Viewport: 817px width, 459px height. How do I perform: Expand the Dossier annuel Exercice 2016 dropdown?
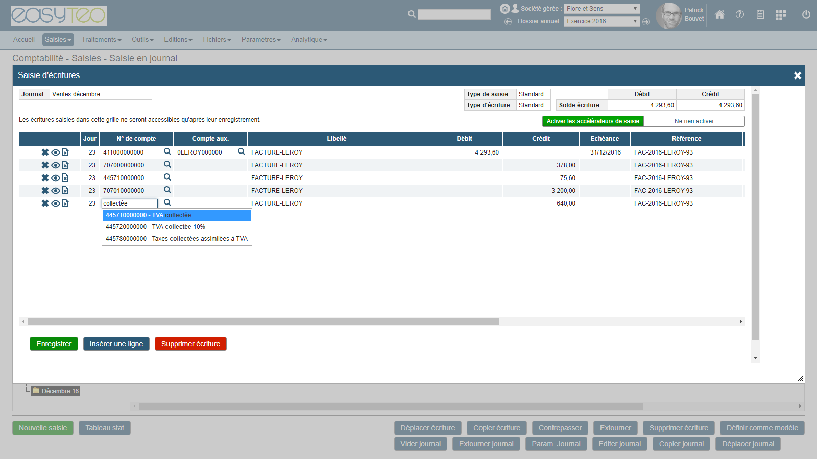tap(602, 21)
